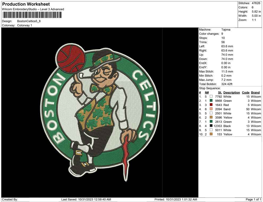The height and width of the screenshot is (202, 263).
Task: Click the barcode under the worksheet title
Action: pos(32,15)
